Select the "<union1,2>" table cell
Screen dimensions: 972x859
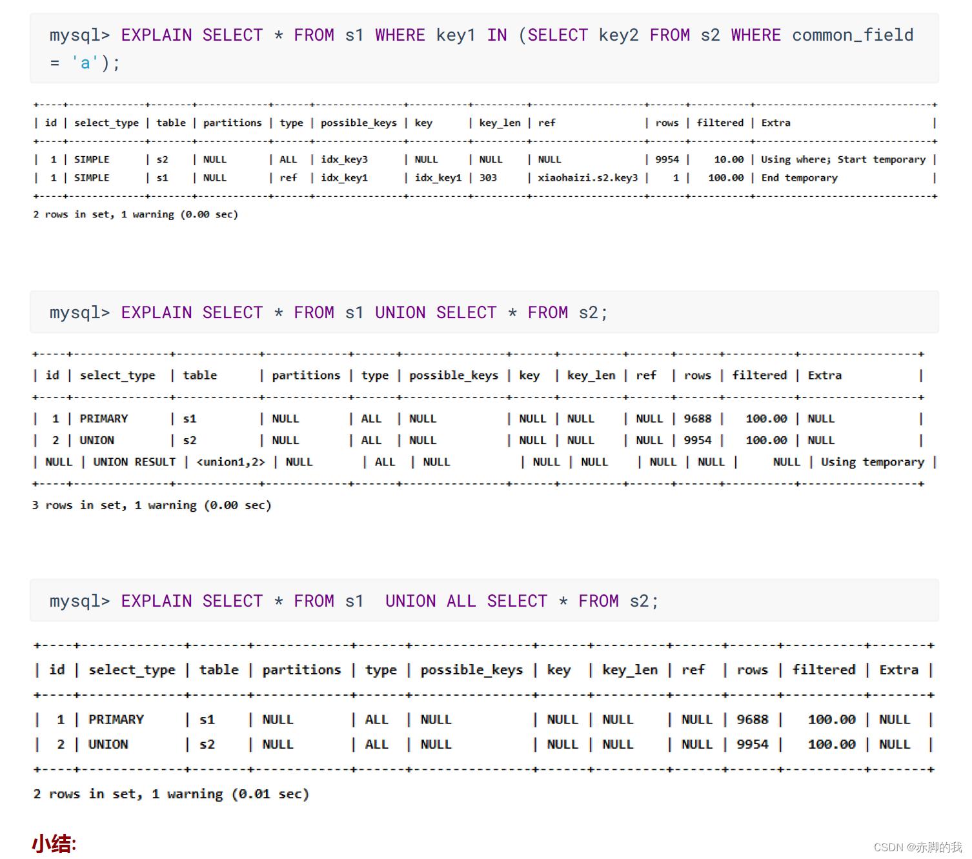pyautogui.click(x=230, y=462)
